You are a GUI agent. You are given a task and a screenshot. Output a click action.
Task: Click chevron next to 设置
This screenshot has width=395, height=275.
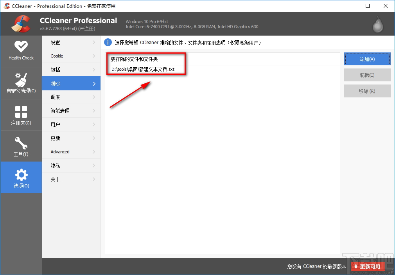tap(94, 42)
